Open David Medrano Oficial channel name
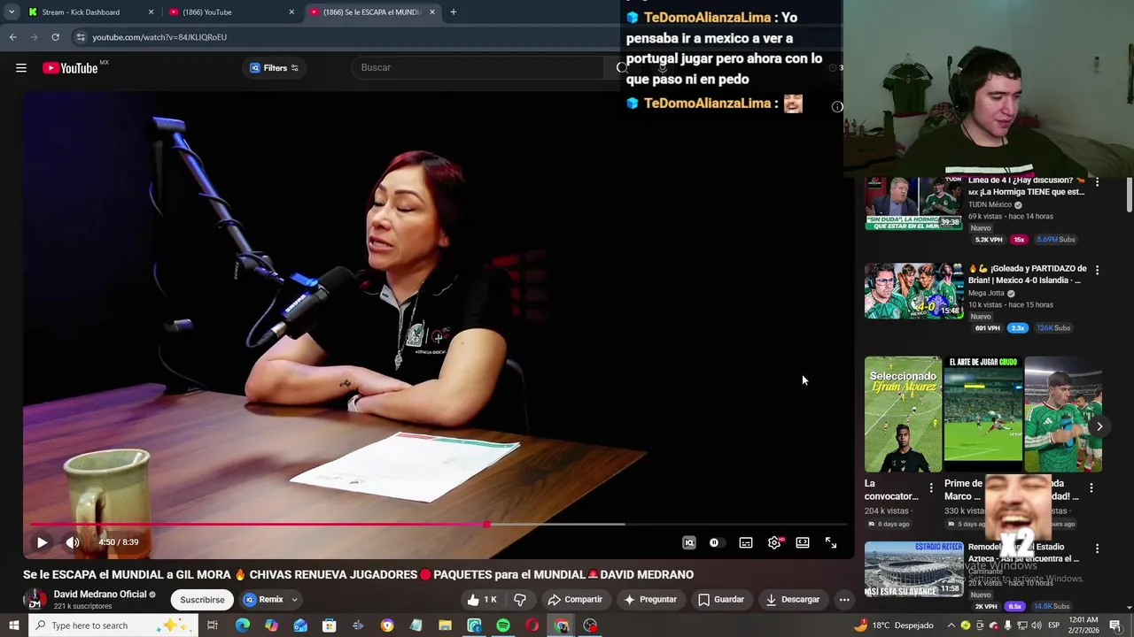This screenshot has width=1134, height=637. tap(100, 595)
